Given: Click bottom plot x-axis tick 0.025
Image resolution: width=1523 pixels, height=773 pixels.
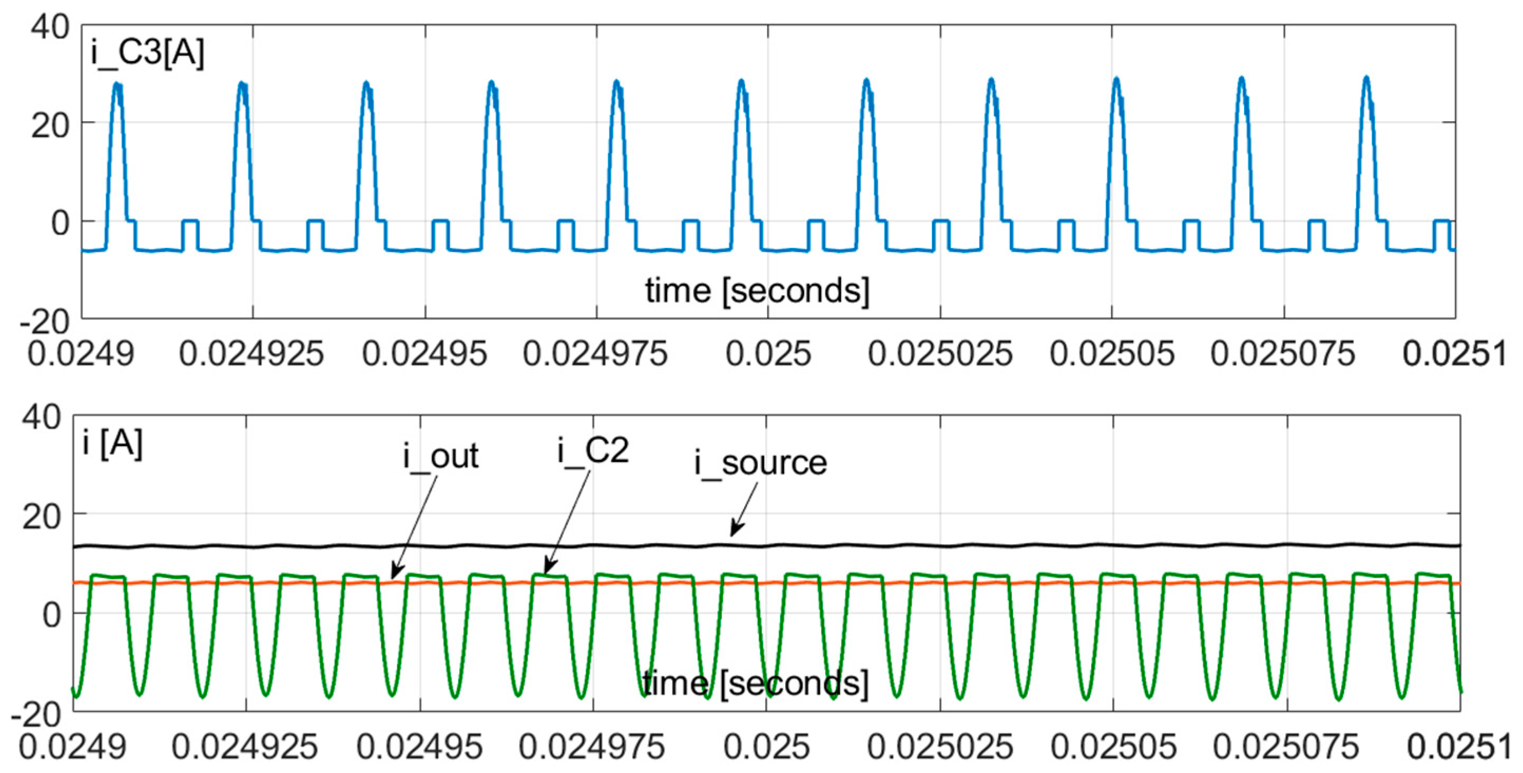Looking at the screenshot, I should point(766,747).
